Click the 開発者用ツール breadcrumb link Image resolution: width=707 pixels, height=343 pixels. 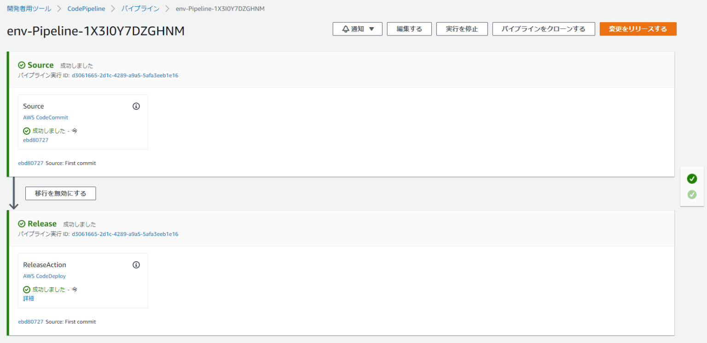(x=29, y=8)
